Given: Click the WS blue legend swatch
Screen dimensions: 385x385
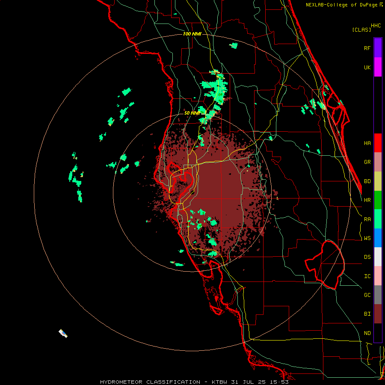Looking at the screenshot, I should (x=378, y=238).
